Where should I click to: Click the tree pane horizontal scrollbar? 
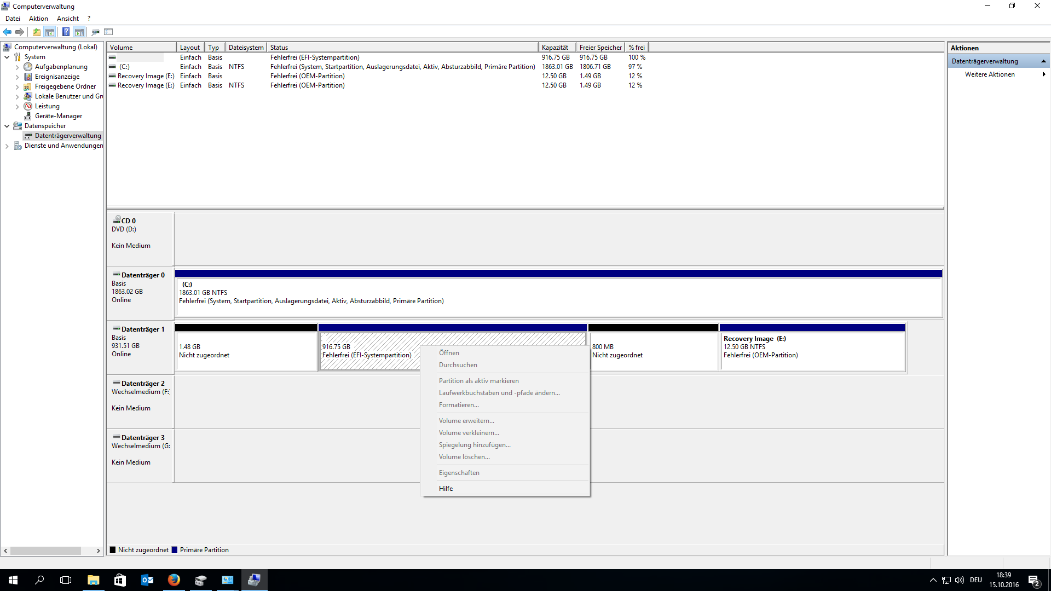click(45, 551)
